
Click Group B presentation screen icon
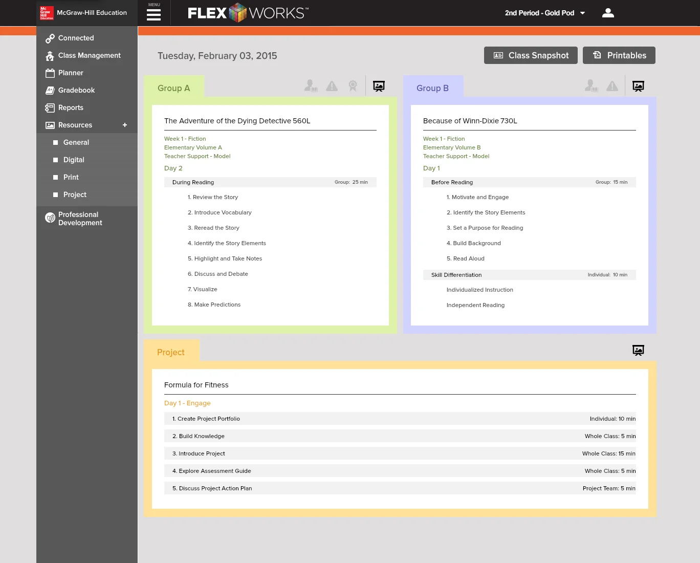pos(638,86)
